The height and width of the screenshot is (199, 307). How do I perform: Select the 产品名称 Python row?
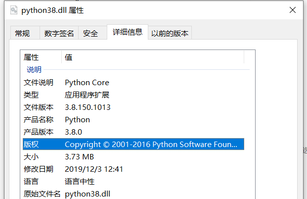[x=133, y=120]
